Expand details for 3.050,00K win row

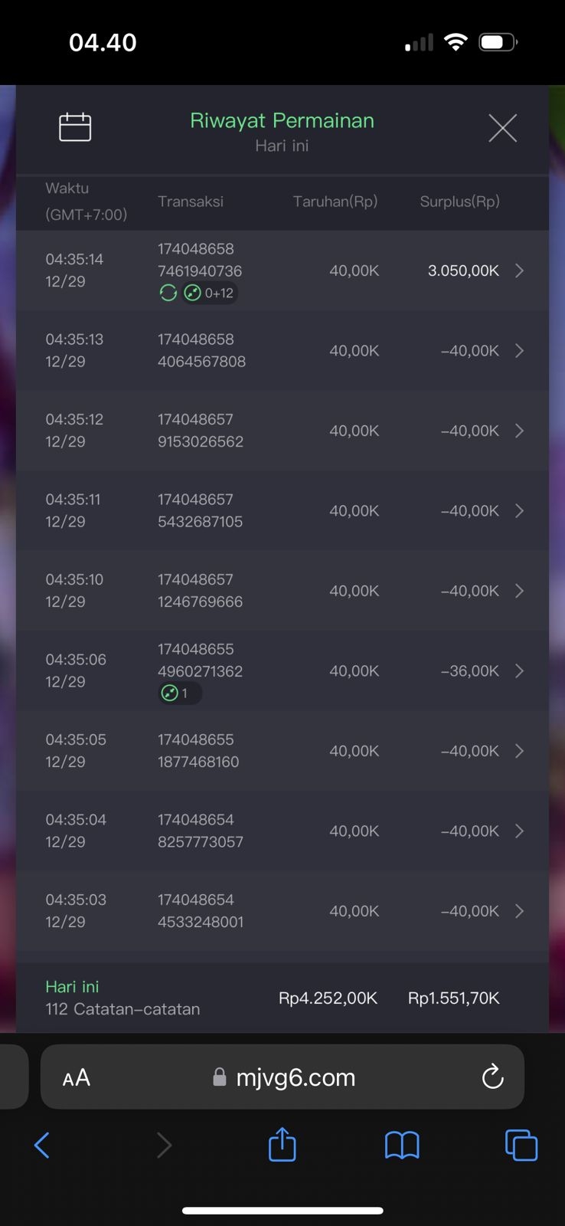(x=519, y=270)
